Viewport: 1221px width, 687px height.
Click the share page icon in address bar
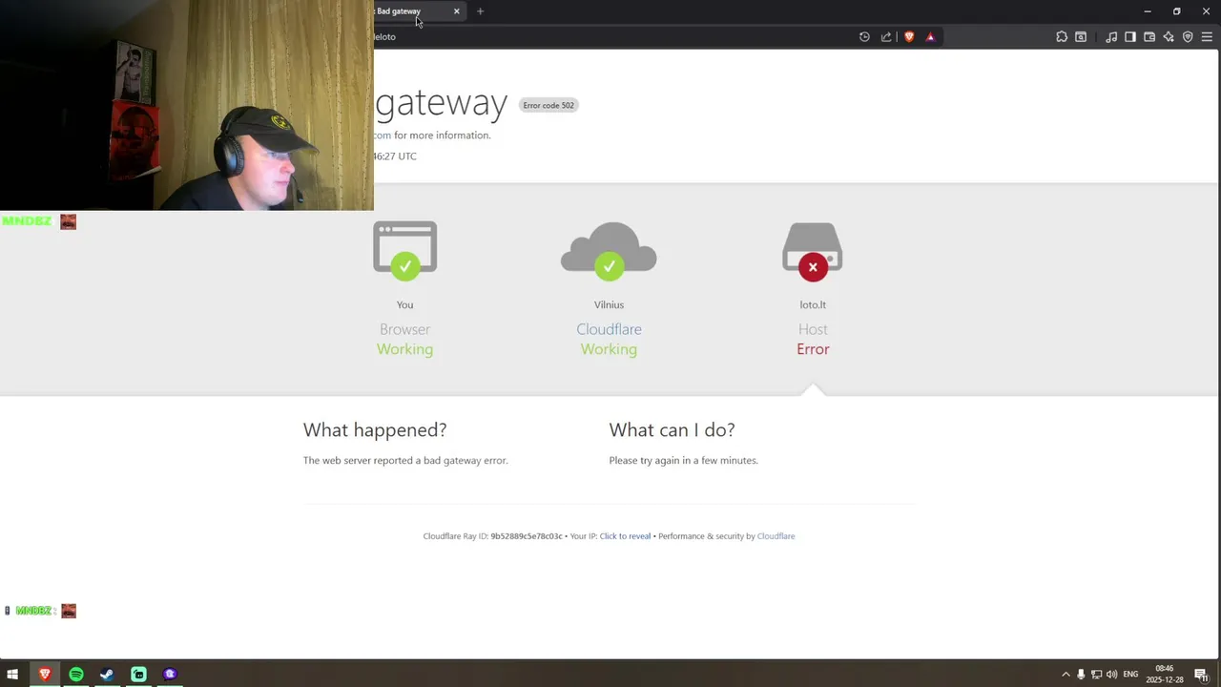(x=886, y=37)
